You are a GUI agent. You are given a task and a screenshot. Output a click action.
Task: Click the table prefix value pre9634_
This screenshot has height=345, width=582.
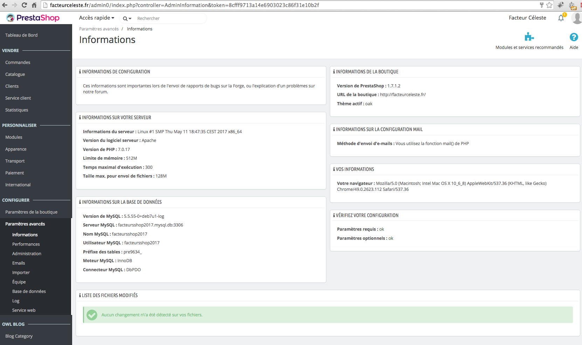pyautogui.click(x=133, y=252)
